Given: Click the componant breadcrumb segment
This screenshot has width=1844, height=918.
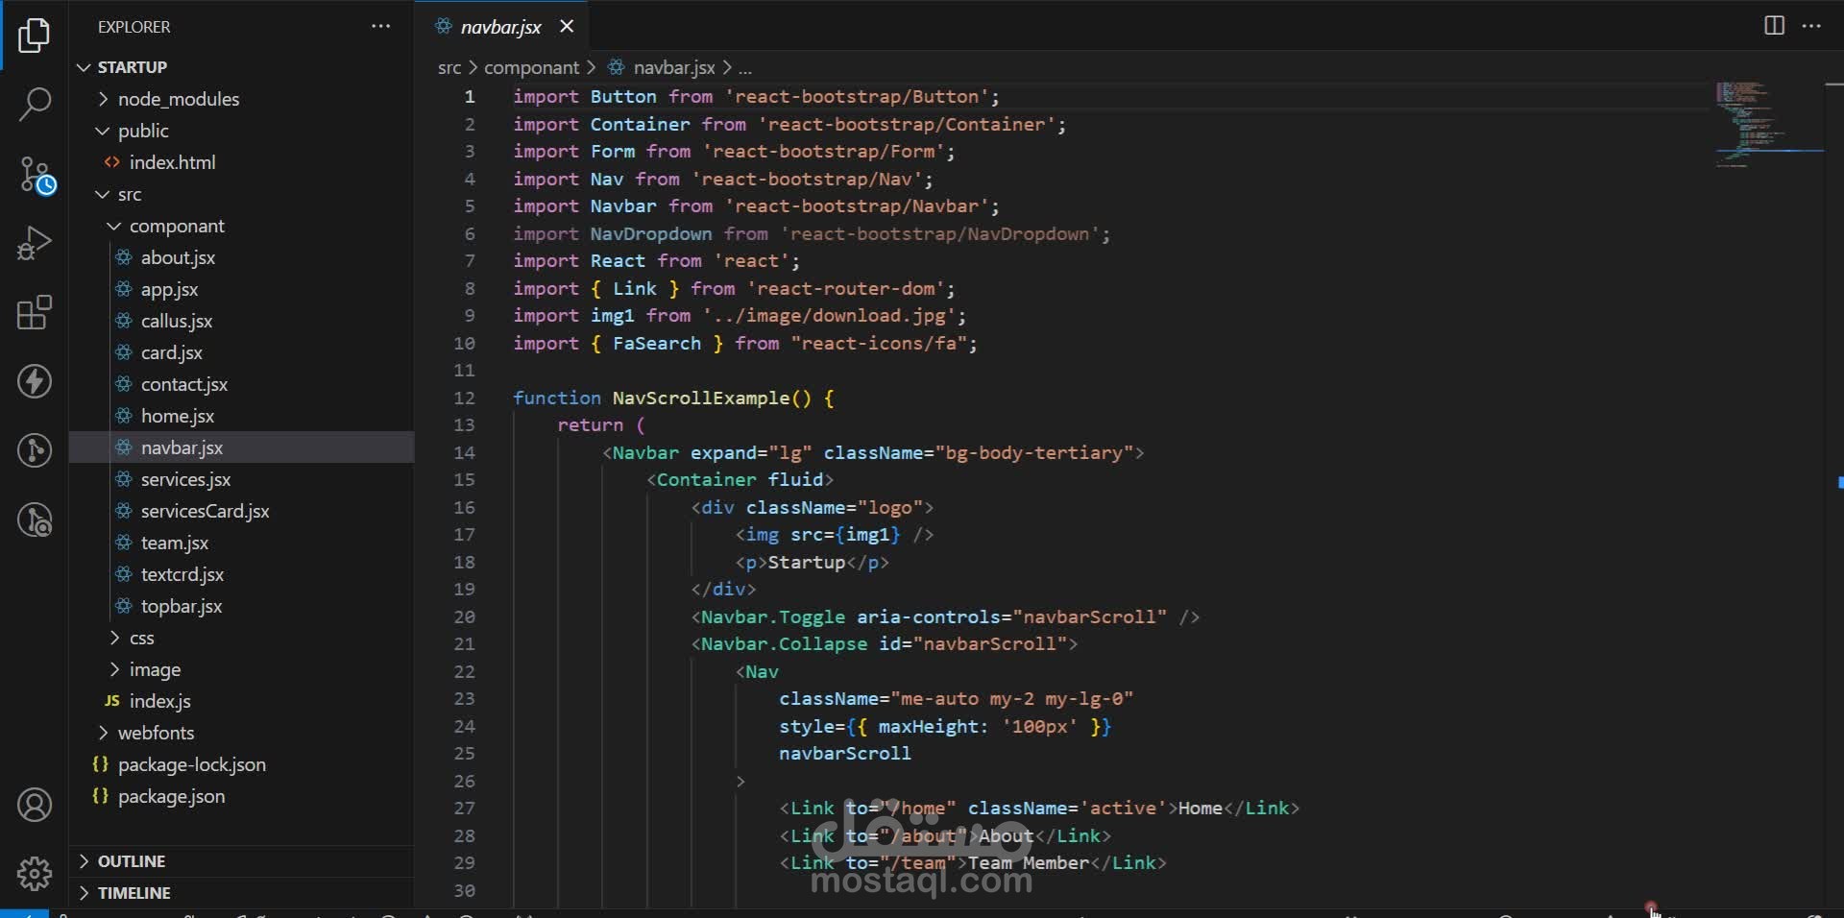Looking at the screenshot, I should click(531, 67).
